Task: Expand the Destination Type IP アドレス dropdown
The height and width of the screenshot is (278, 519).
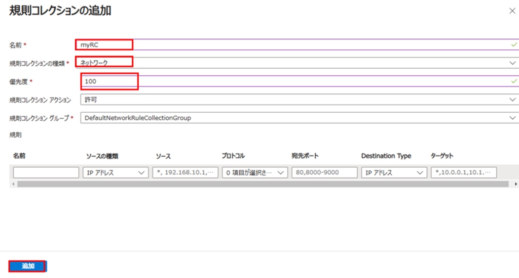Action: (x=394, y=172)
